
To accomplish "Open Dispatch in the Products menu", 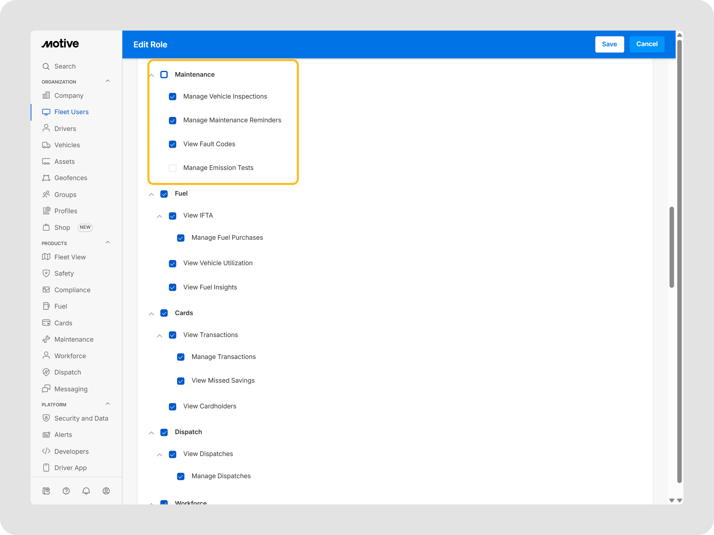I will click(68, 372).
